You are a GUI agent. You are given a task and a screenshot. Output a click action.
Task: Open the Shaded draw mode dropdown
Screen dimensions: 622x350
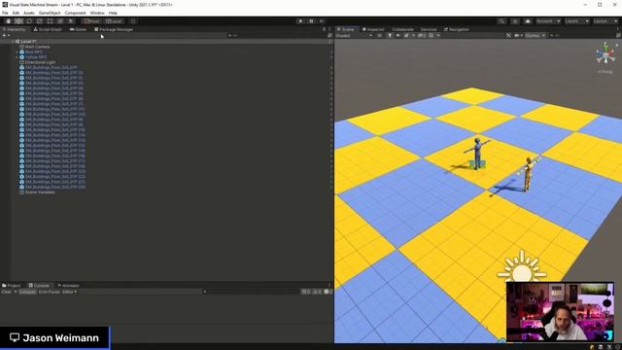[354, 35]
